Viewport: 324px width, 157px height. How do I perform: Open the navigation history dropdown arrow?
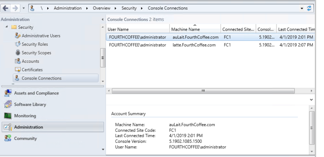23,8
